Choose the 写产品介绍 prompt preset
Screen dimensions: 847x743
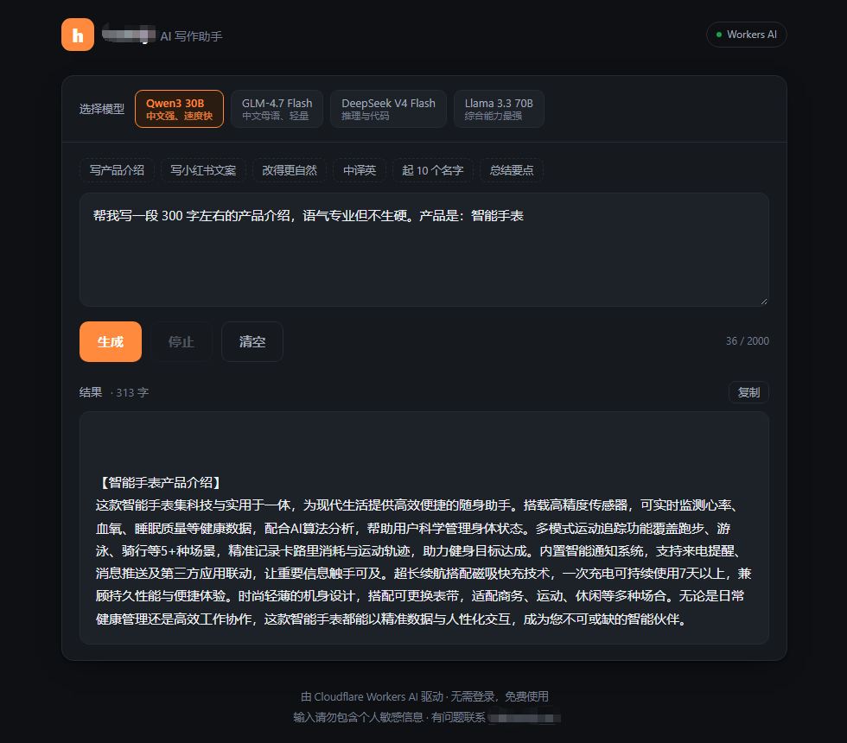[x=117, y=170]
